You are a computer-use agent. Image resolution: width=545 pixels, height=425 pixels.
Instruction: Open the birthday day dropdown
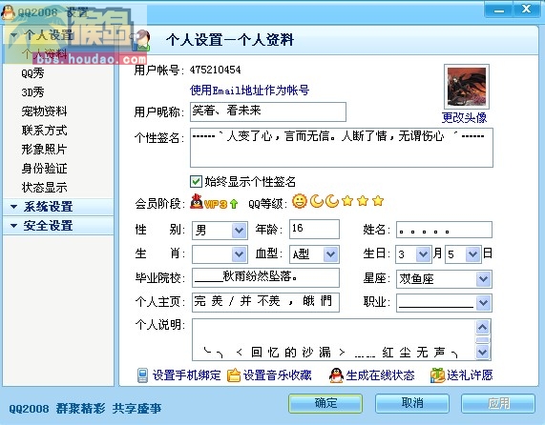coord(472,254)
